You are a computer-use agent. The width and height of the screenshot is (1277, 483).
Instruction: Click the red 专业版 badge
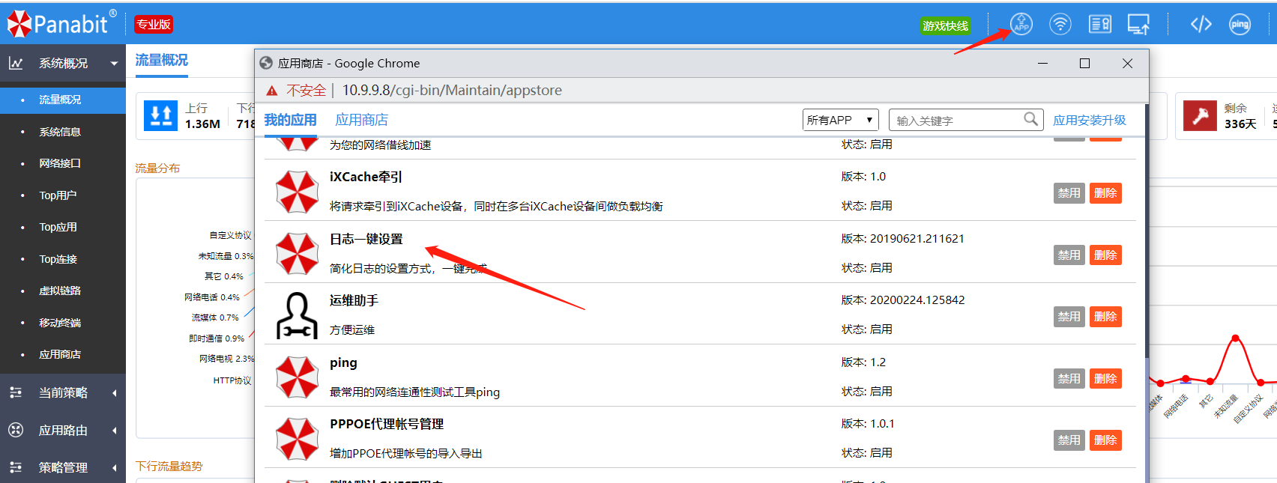click(154, 24)
